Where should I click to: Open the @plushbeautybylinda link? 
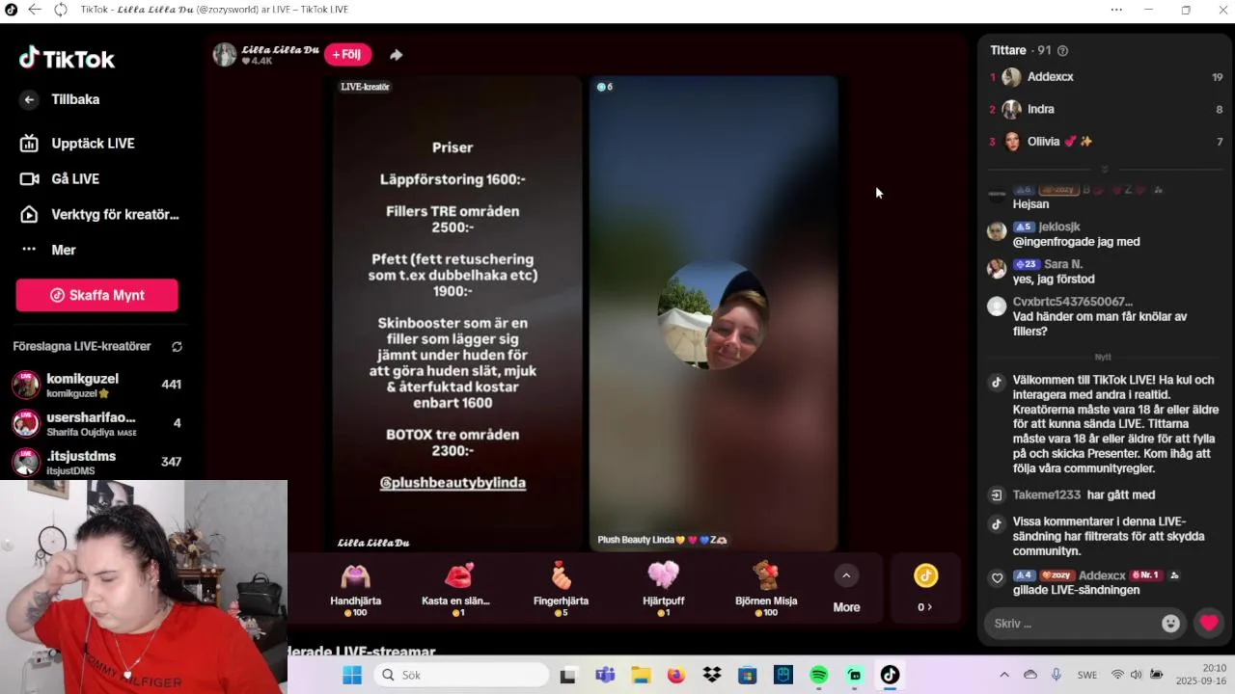pyautogui.click(x=453, y=483)
